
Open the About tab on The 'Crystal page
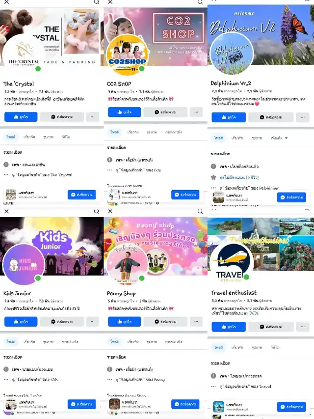tap(29, 137)
